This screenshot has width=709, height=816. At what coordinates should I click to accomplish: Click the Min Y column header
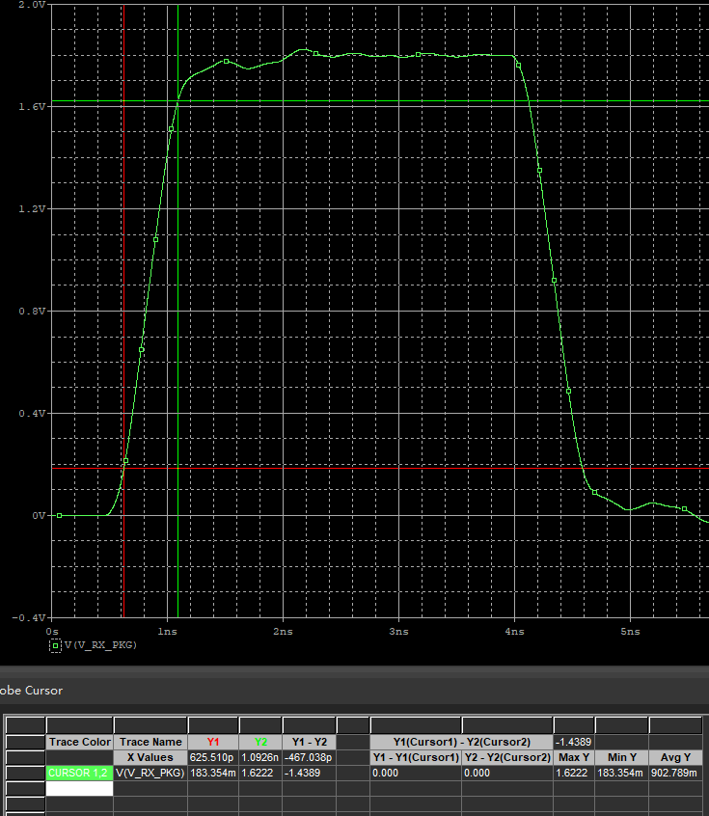point(621,757)
